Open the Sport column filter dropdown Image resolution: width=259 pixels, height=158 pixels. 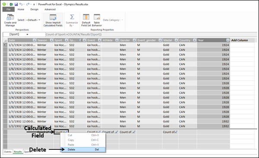[x=66, y=40]
